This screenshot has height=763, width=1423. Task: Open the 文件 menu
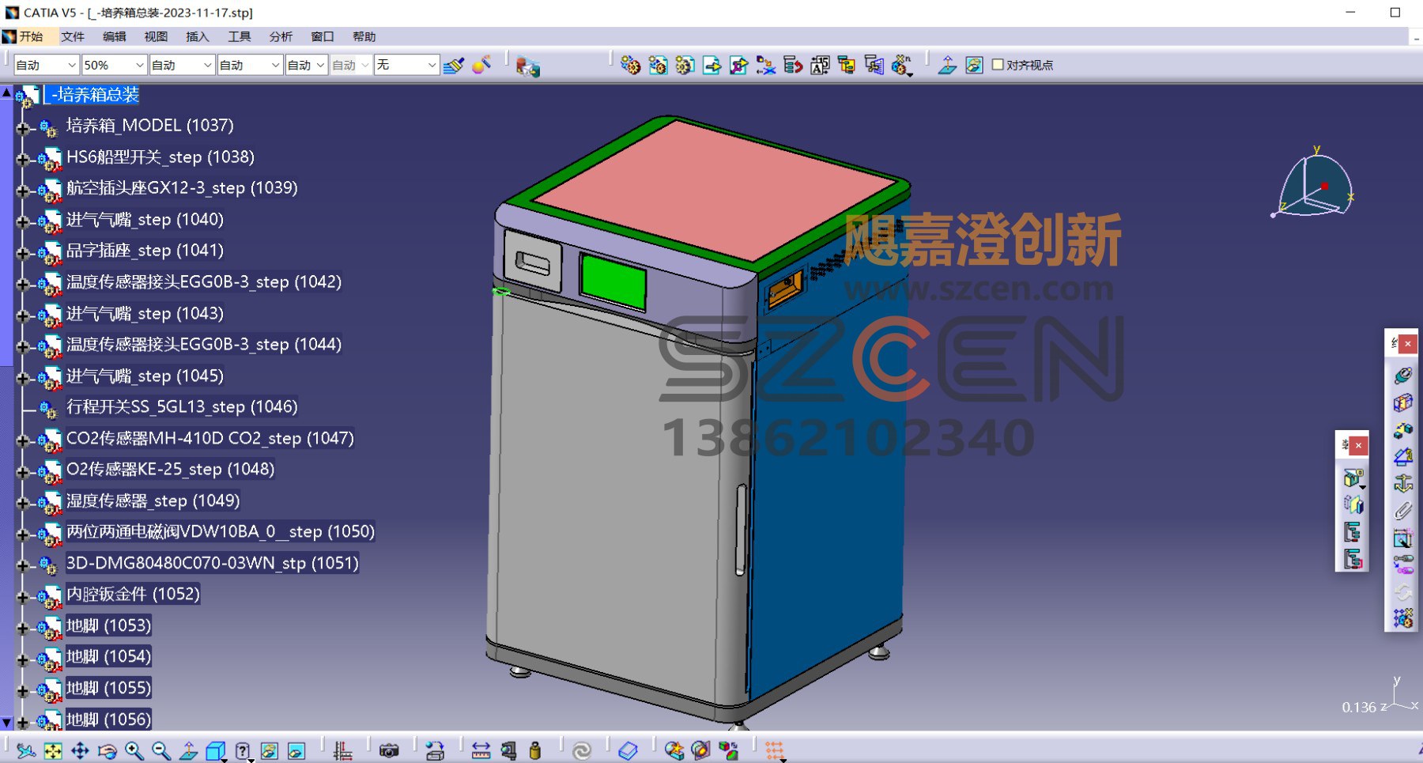(73, 36)
